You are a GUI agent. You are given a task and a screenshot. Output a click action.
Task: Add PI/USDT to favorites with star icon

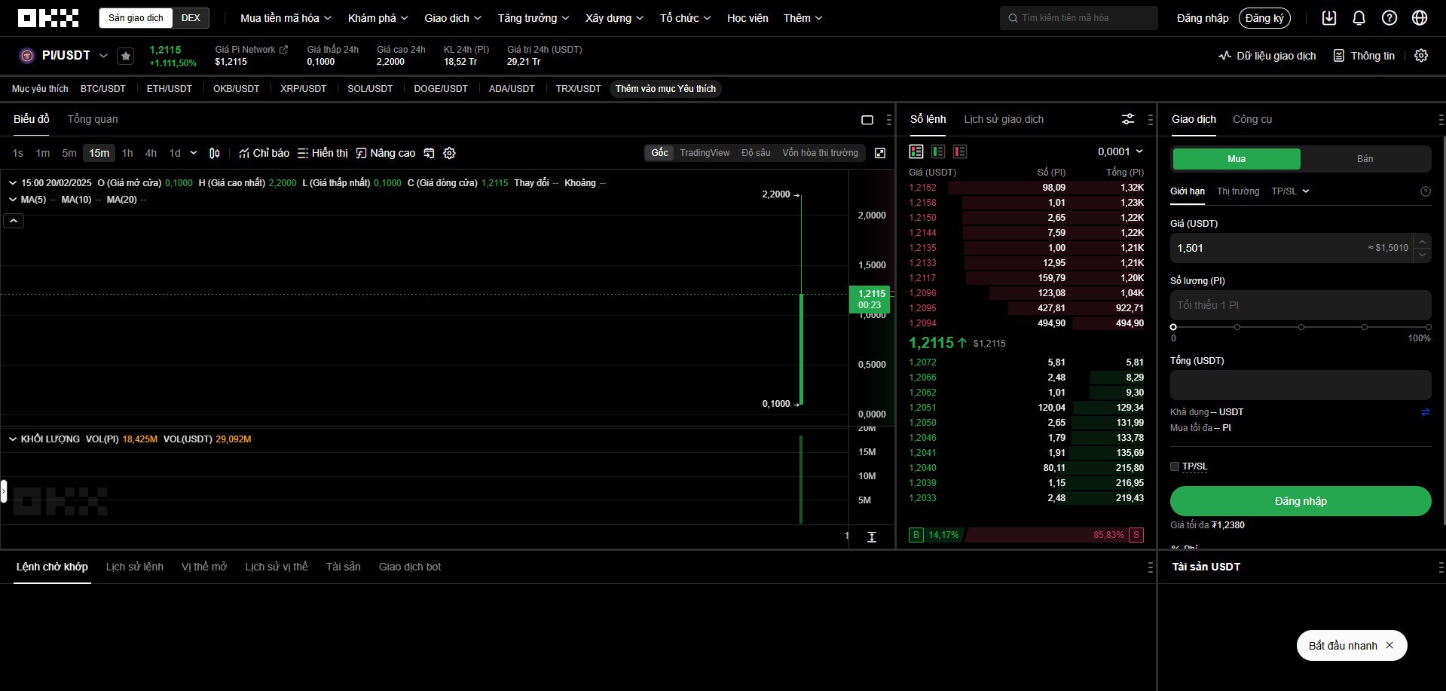point(126,56)
